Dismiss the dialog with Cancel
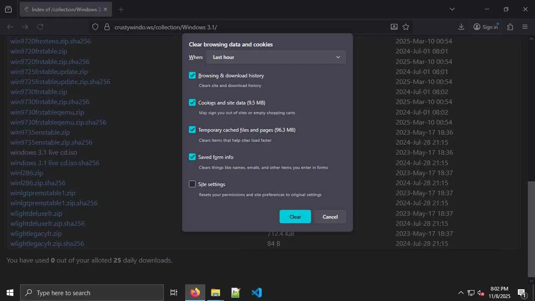The image size is (535, 301). pos(330,217)
